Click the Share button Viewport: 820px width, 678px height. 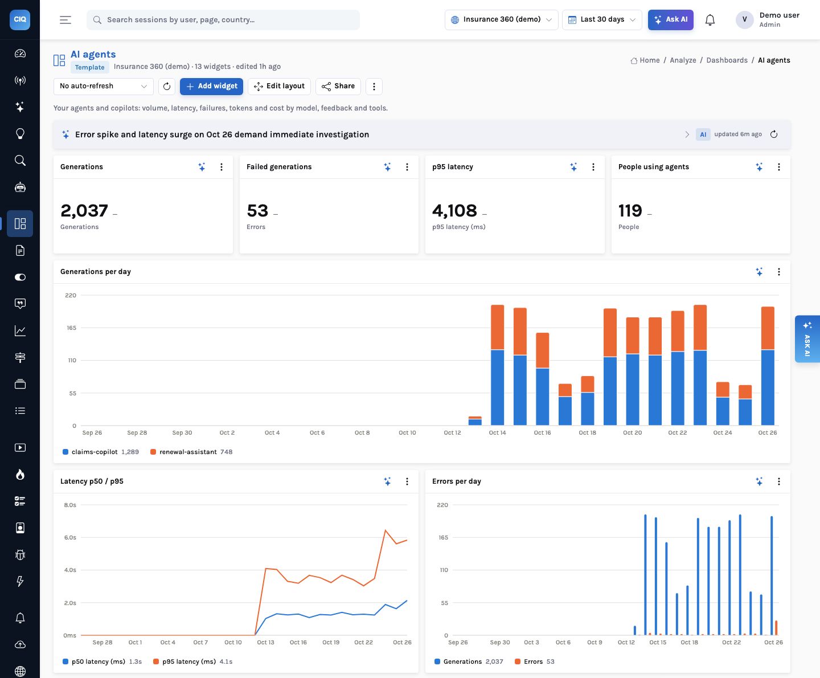point(338,87)
